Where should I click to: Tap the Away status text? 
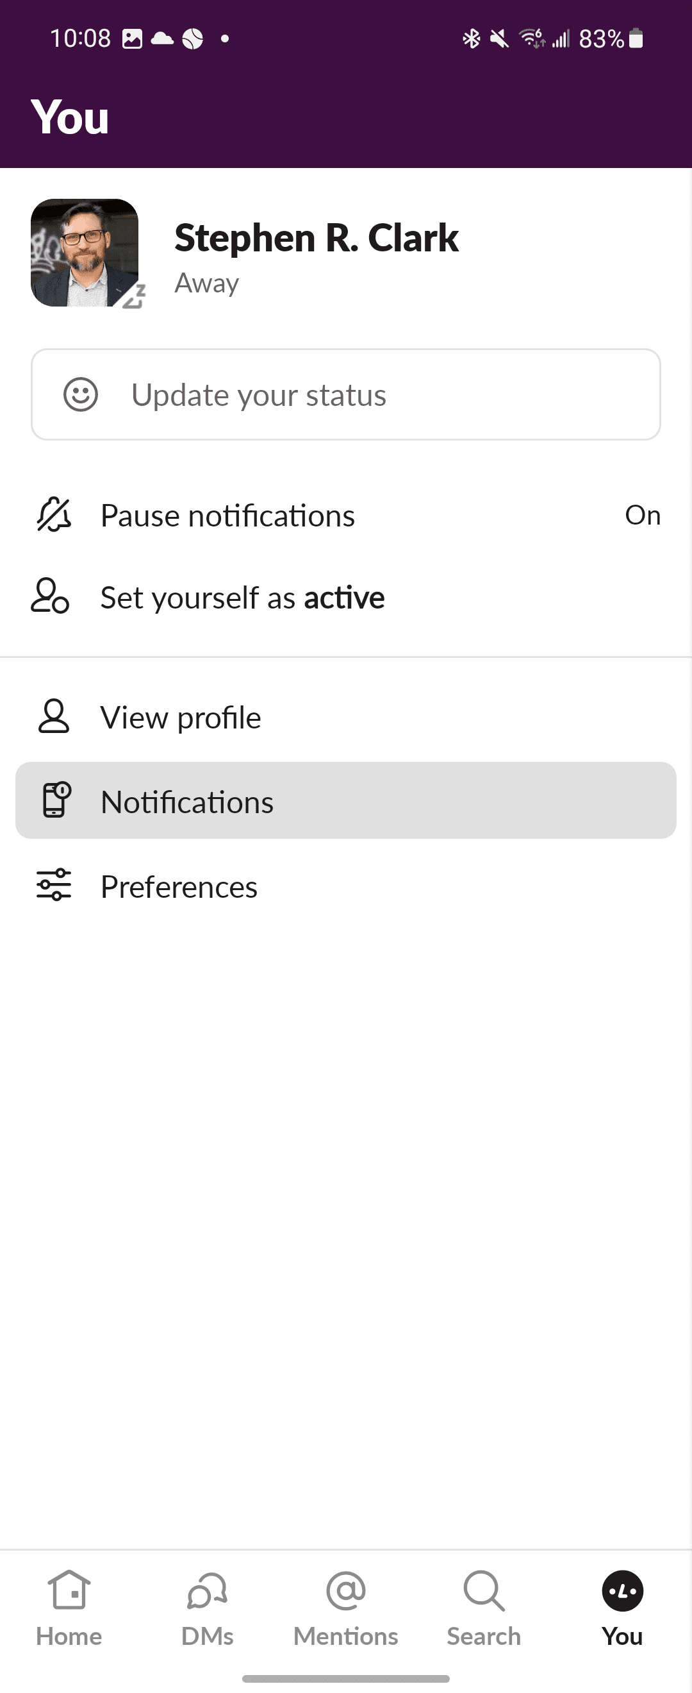[207, 283]
